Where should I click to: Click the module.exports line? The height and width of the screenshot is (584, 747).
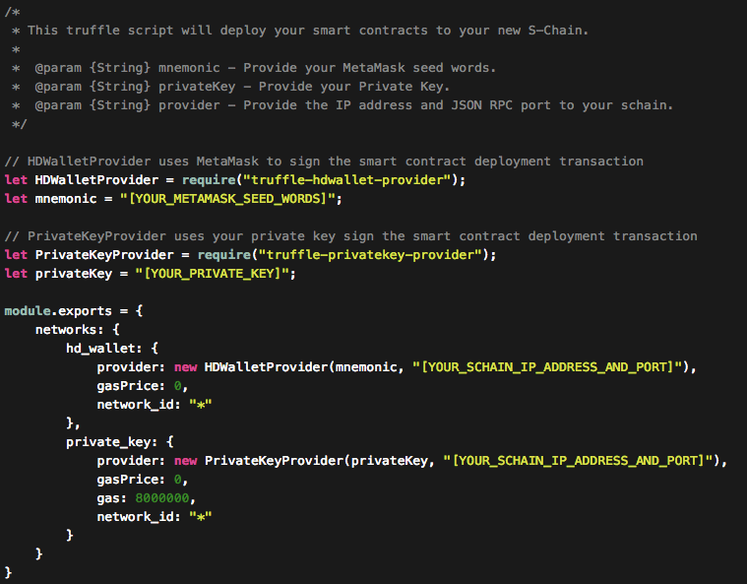pos(75,311)
